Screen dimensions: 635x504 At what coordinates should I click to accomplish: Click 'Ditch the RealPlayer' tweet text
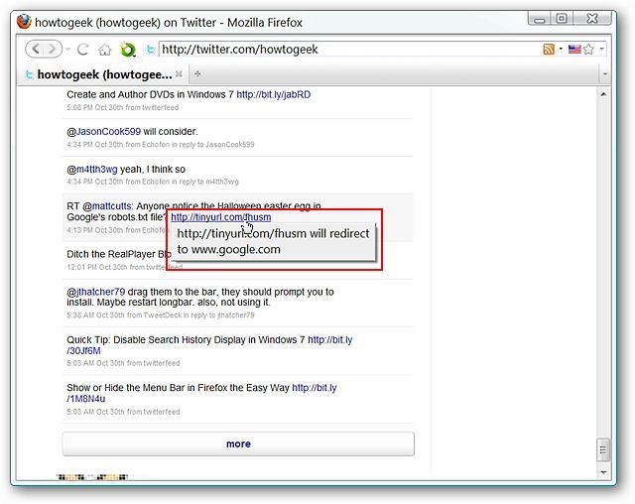(119, 254)
